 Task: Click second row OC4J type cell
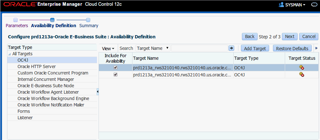coord(259,74)
